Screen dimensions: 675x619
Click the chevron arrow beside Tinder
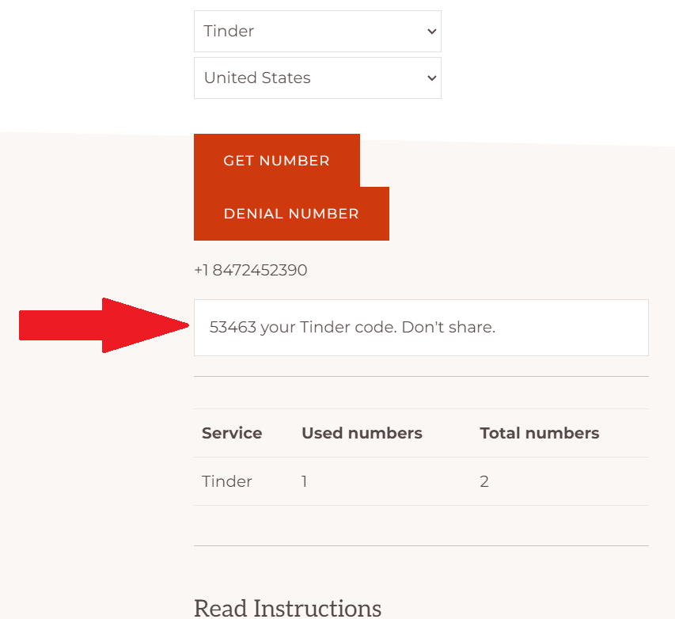[431, 32]
